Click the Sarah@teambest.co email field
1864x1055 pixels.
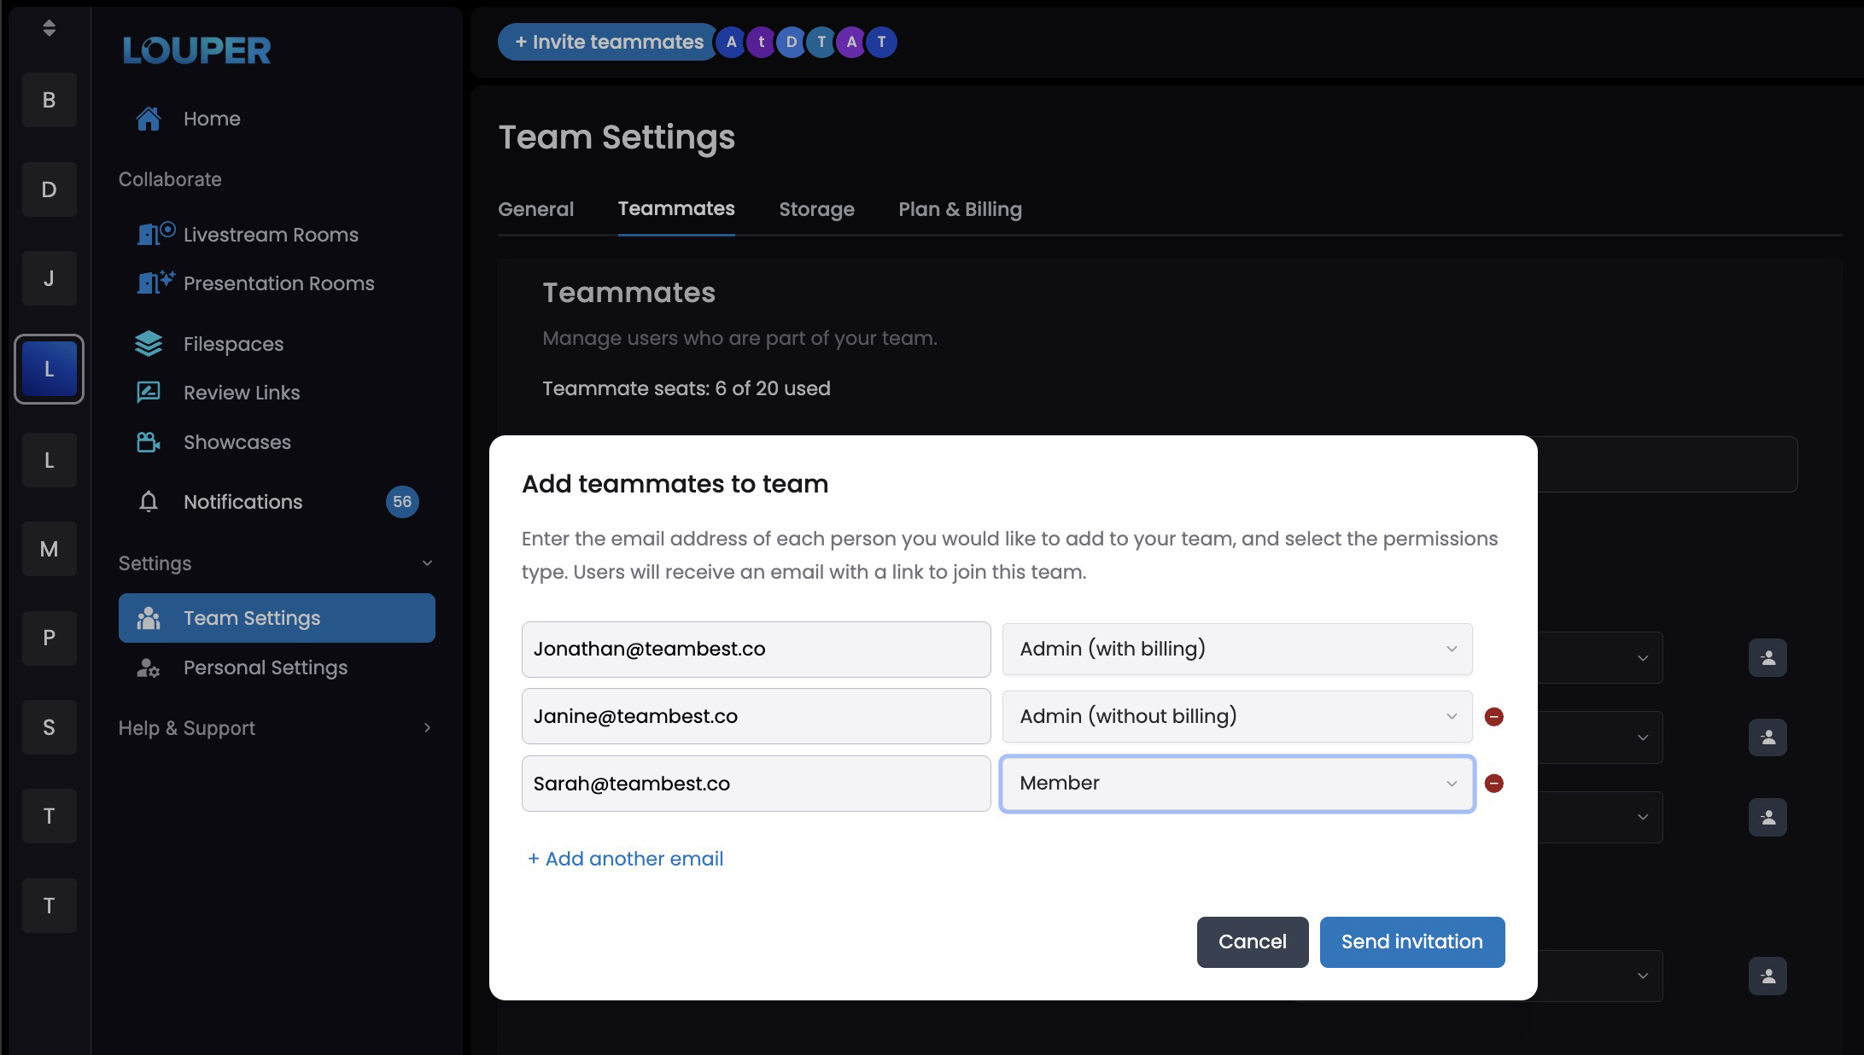(756, 784)
